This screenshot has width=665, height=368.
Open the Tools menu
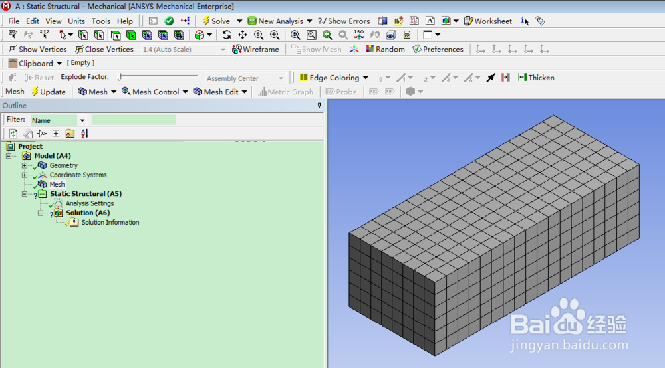pos(101,21)
